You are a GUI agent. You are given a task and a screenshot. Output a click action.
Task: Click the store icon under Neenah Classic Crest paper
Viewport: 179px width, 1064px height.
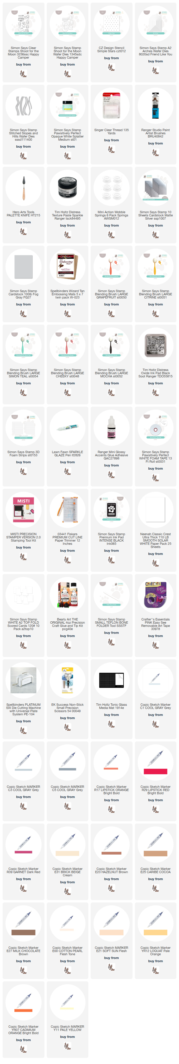(x=155, y=563)
